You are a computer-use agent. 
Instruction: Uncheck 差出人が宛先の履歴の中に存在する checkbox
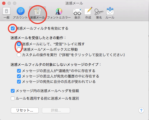[19, 76]
